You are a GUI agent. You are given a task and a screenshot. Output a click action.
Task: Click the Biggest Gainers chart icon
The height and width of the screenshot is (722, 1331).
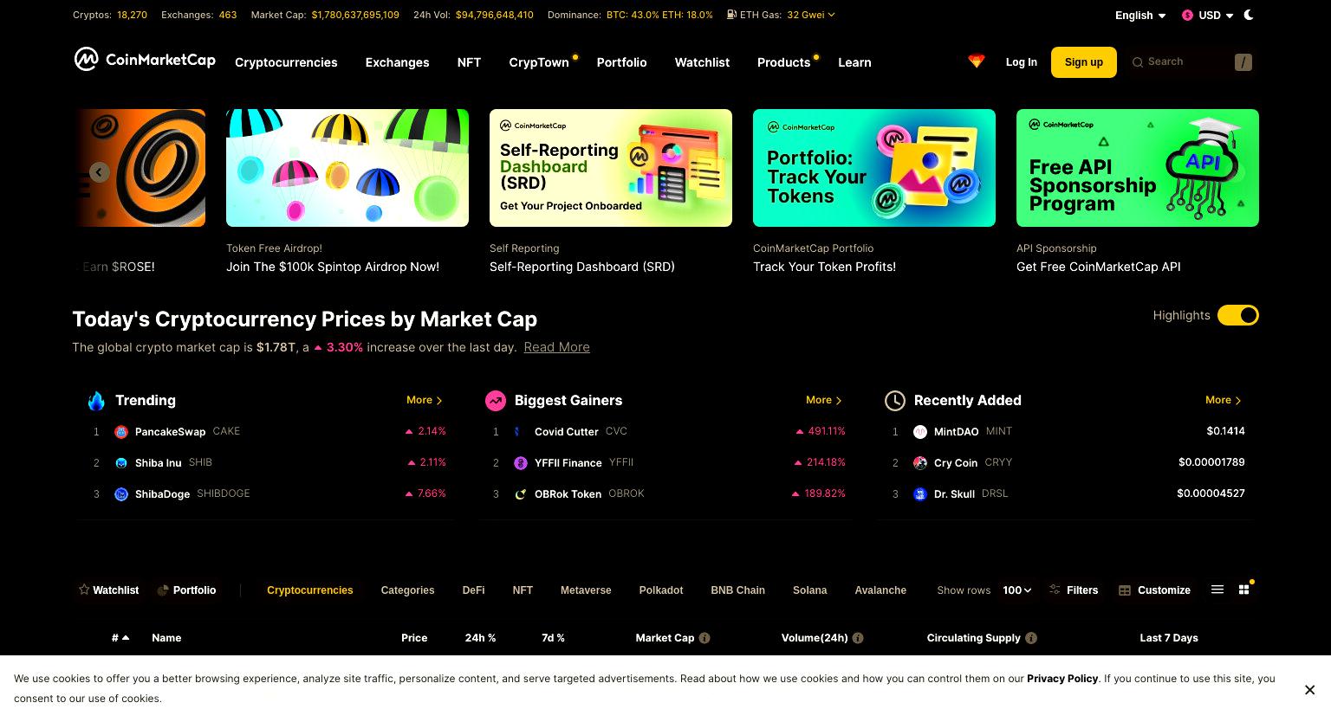pos(496,401)
